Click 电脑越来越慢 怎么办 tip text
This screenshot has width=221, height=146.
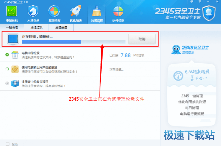click(197, 75)
